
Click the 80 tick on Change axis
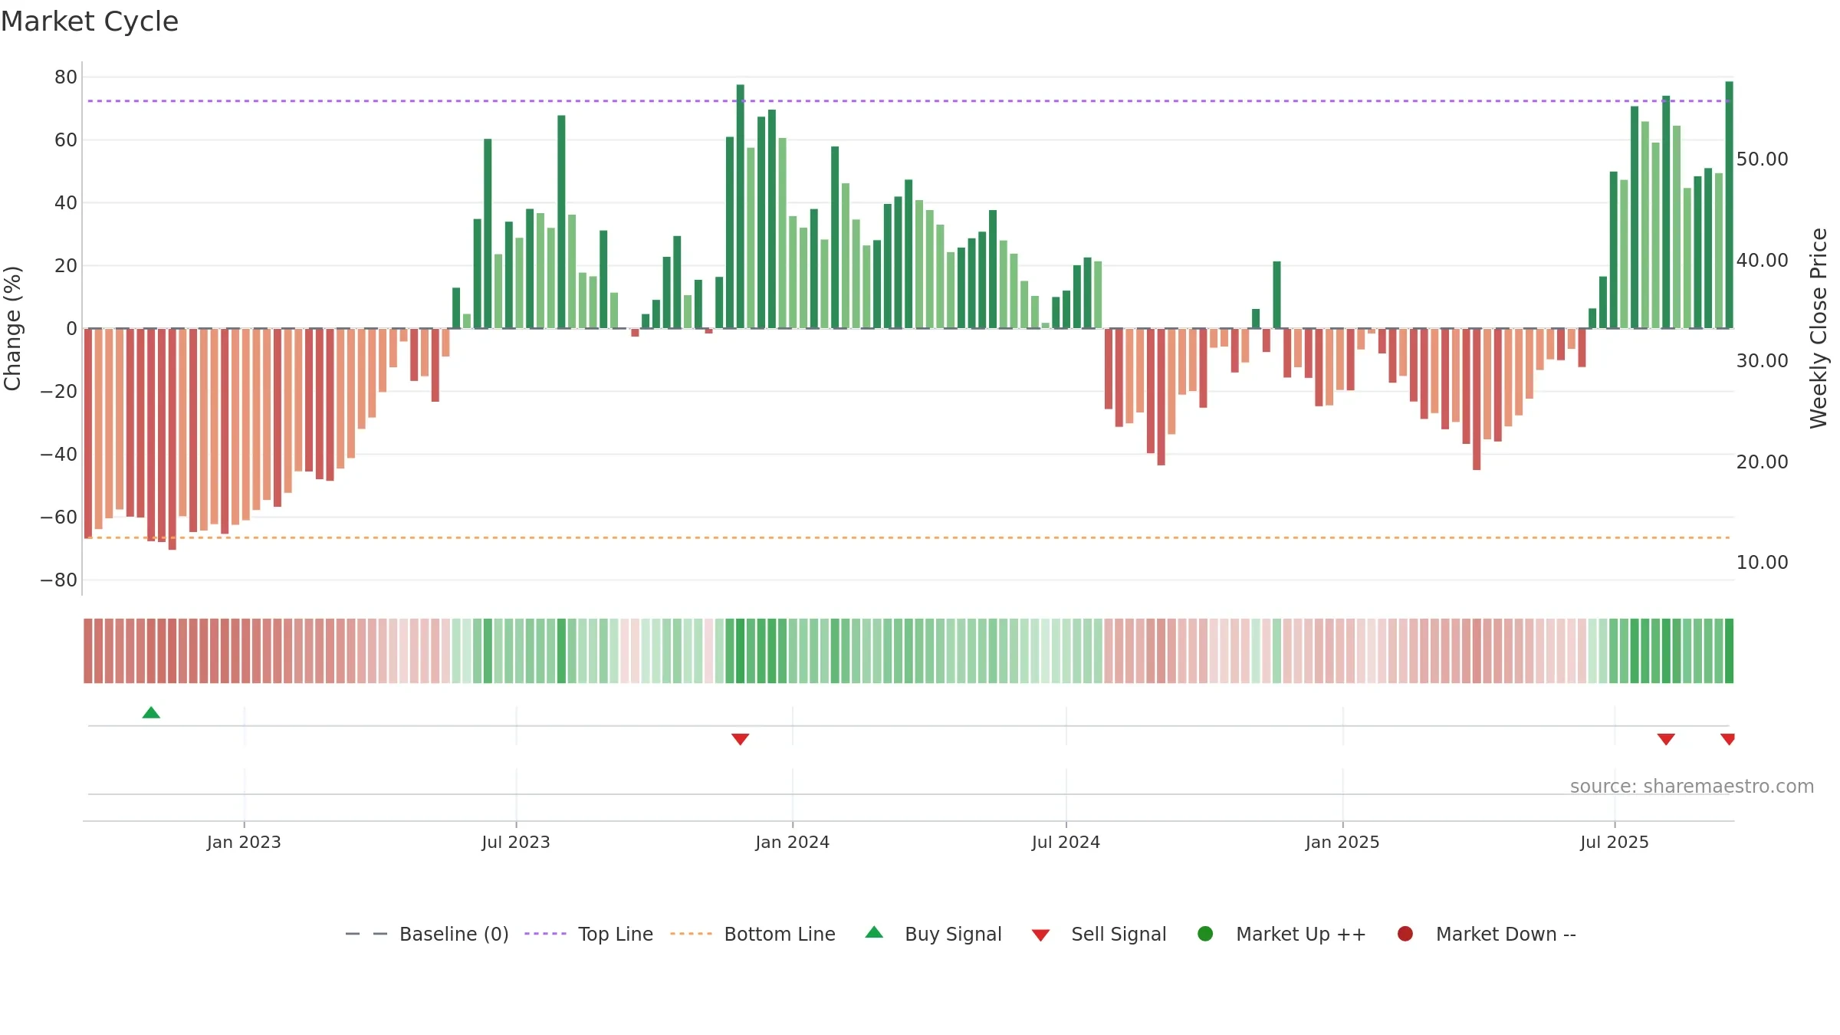pos(66,77)
